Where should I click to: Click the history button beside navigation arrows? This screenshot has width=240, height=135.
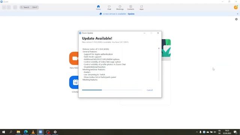point(15,7)
